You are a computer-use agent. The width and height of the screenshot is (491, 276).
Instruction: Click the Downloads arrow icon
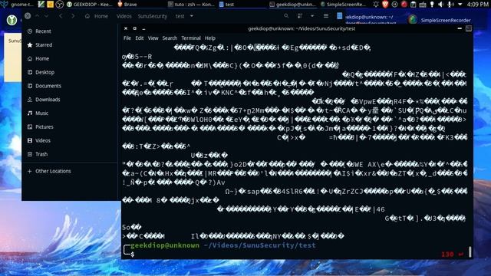pos(30,100)
